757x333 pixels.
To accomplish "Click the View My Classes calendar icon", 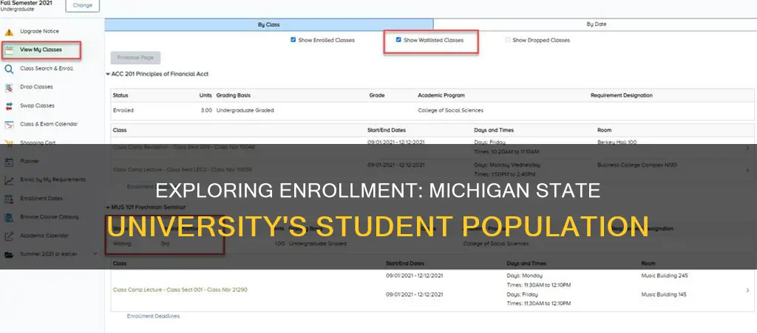I will [9, 50].
